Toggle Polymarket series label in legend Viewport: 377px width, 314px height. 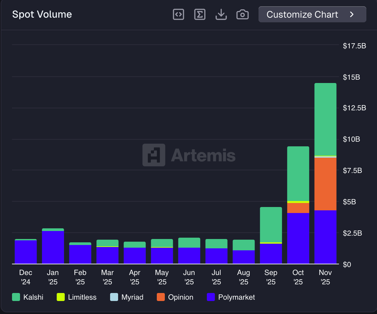click(236, 297)
